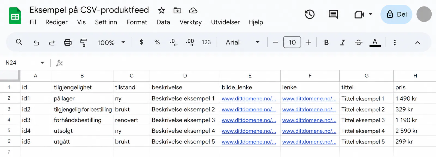Activate the paint format tool
Screen dimensions: 436x157
pyautogui.click(x=83, y=42)
